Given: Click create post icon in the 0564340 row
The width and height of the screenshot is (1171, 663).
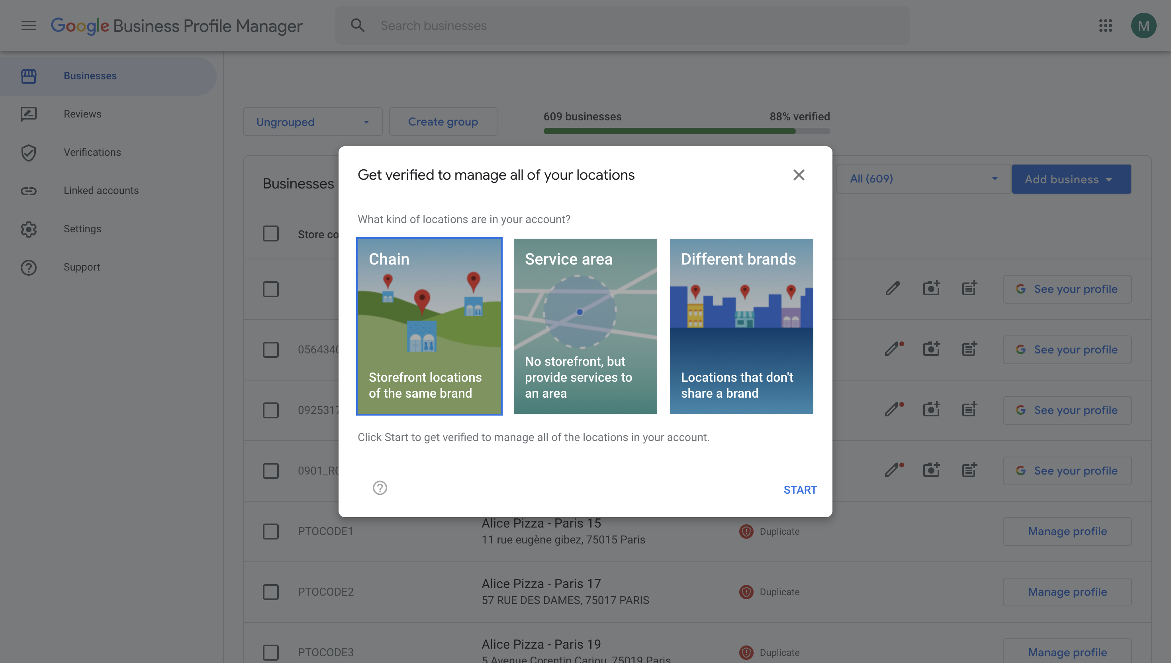Looking at the screenshot, I should (x=969, y=349).
